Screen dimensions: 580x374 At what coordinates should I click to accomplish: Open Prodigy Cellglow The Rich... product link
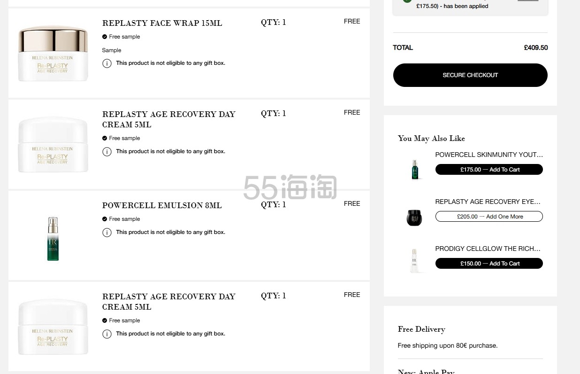point(488,249)
